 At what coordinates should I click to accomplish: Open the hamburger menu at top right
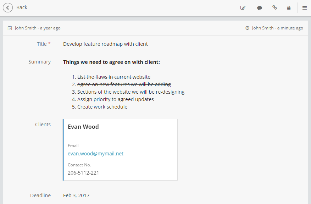tap(305, 7)
